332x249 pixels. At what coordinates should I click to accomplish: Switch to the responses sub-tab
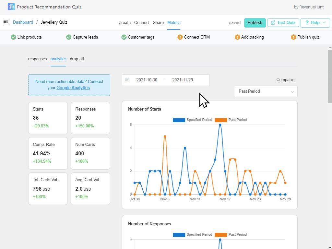[x=38, y=59]
